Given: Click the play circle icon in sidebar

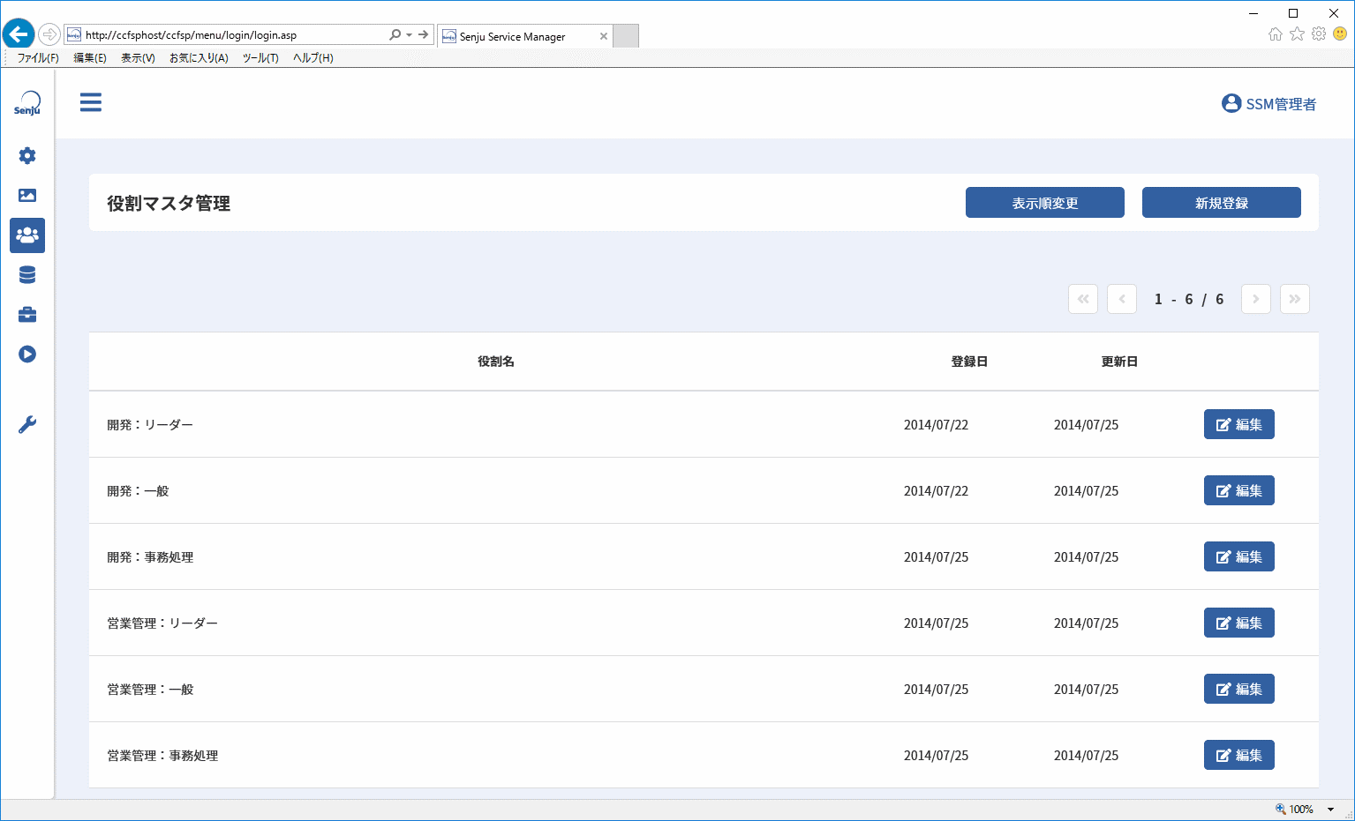Looking at the screenshot, I should 27,355.
